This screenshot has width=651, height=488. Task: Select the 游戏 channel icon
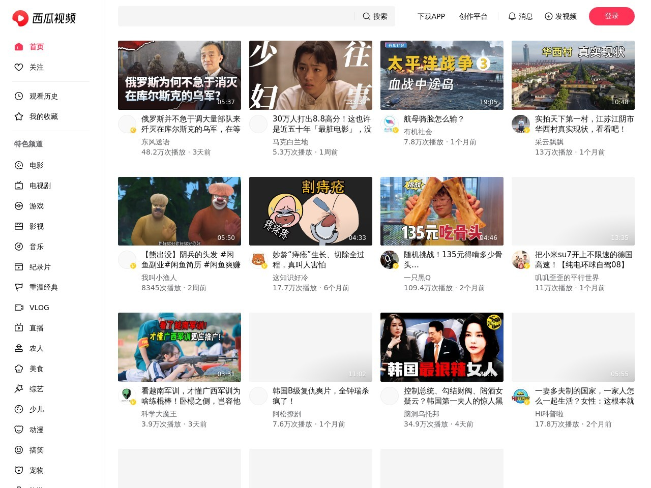19,206
